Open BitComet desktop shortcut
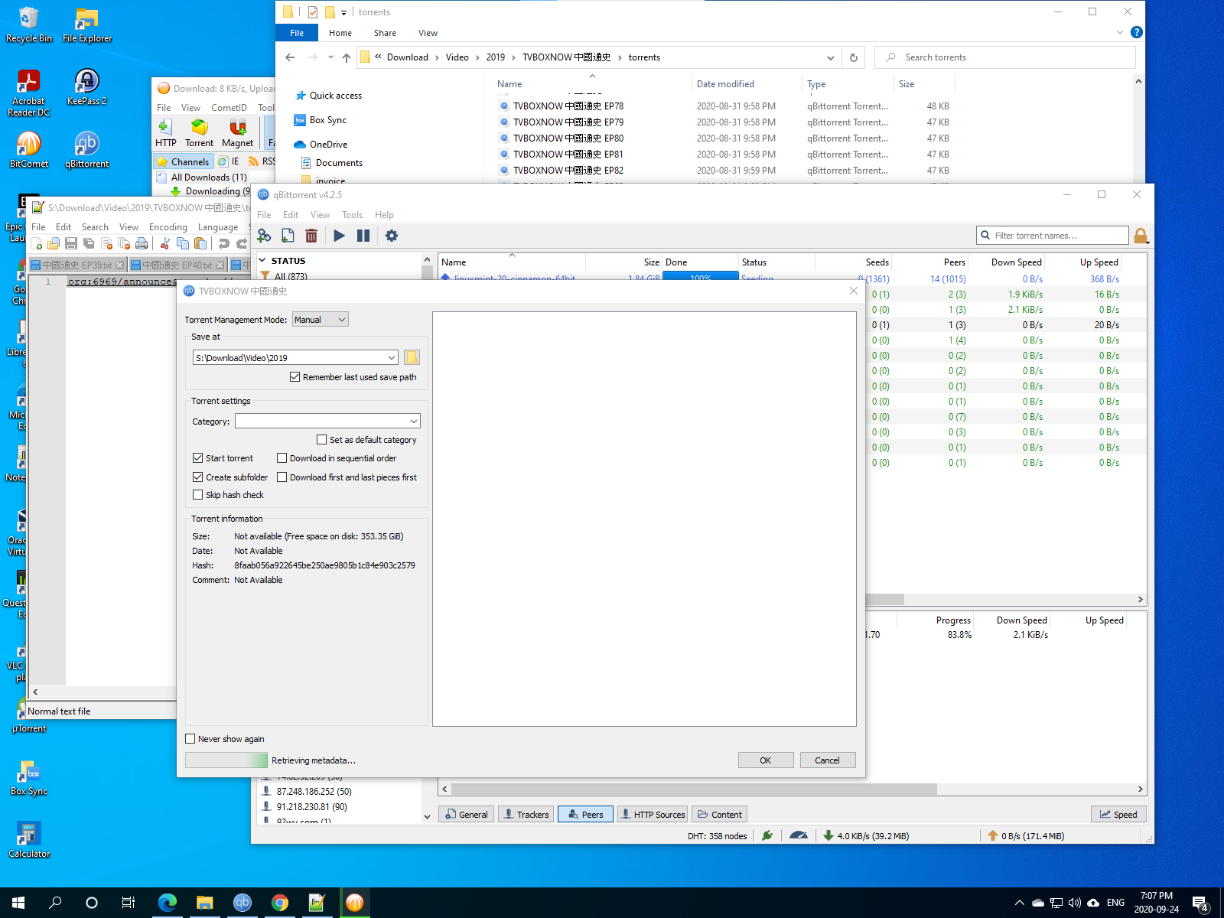The height and width of the screenshot is (918, 1224). coord(28,149)
